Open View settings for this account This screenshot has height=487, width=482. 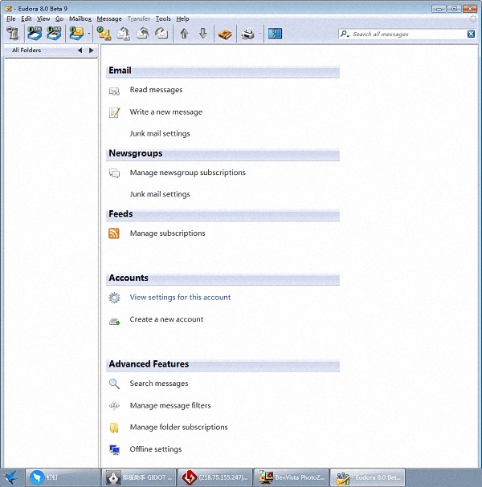pyautogui.click(x=180, y=298)
